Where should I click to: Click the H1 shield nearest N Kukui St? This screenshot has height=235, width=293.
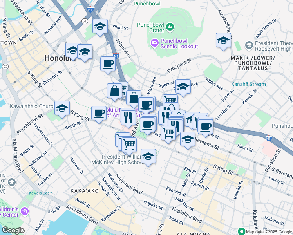pos(90,9)
